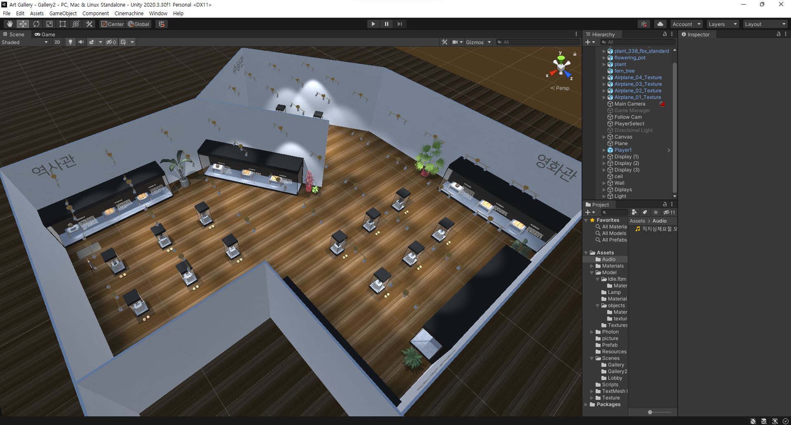The image size is (791, 425).
Task: Expand the Canvas object
Action: point(604,137)
